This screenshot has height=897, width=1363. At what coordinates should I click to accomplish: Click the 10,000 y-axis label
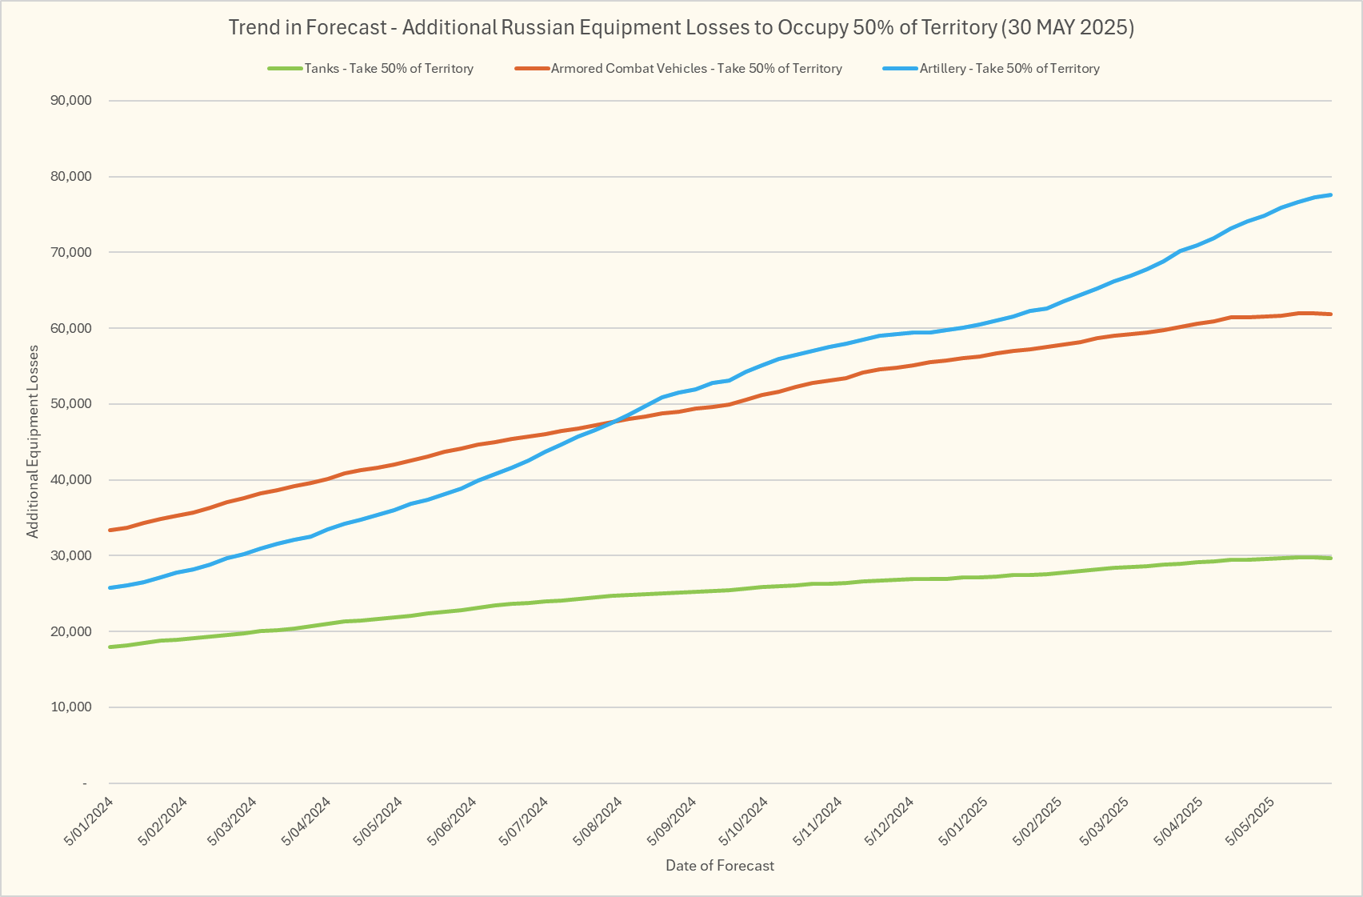(70, 707)
